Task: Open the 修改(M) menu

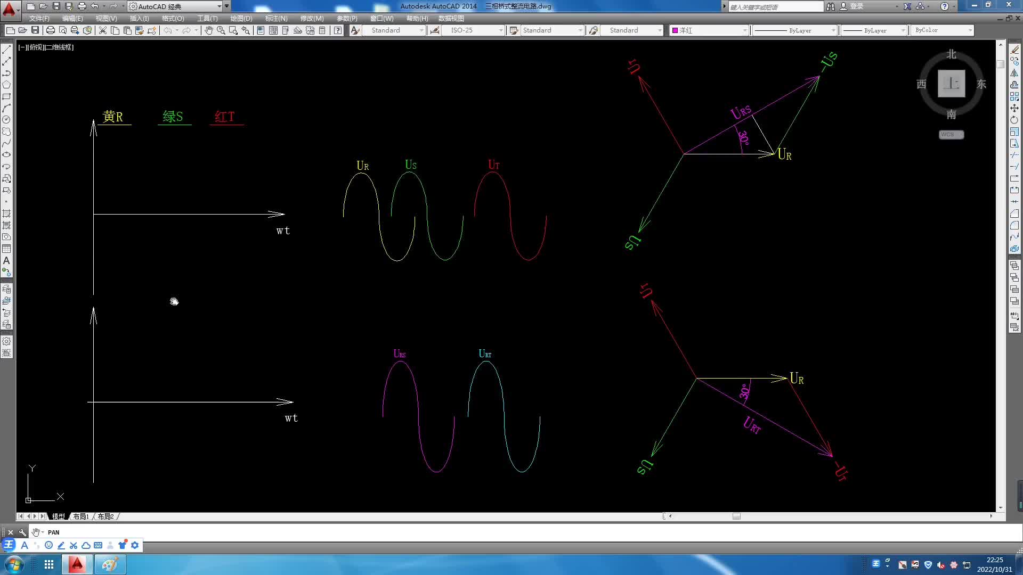Action: pos(312,19)
